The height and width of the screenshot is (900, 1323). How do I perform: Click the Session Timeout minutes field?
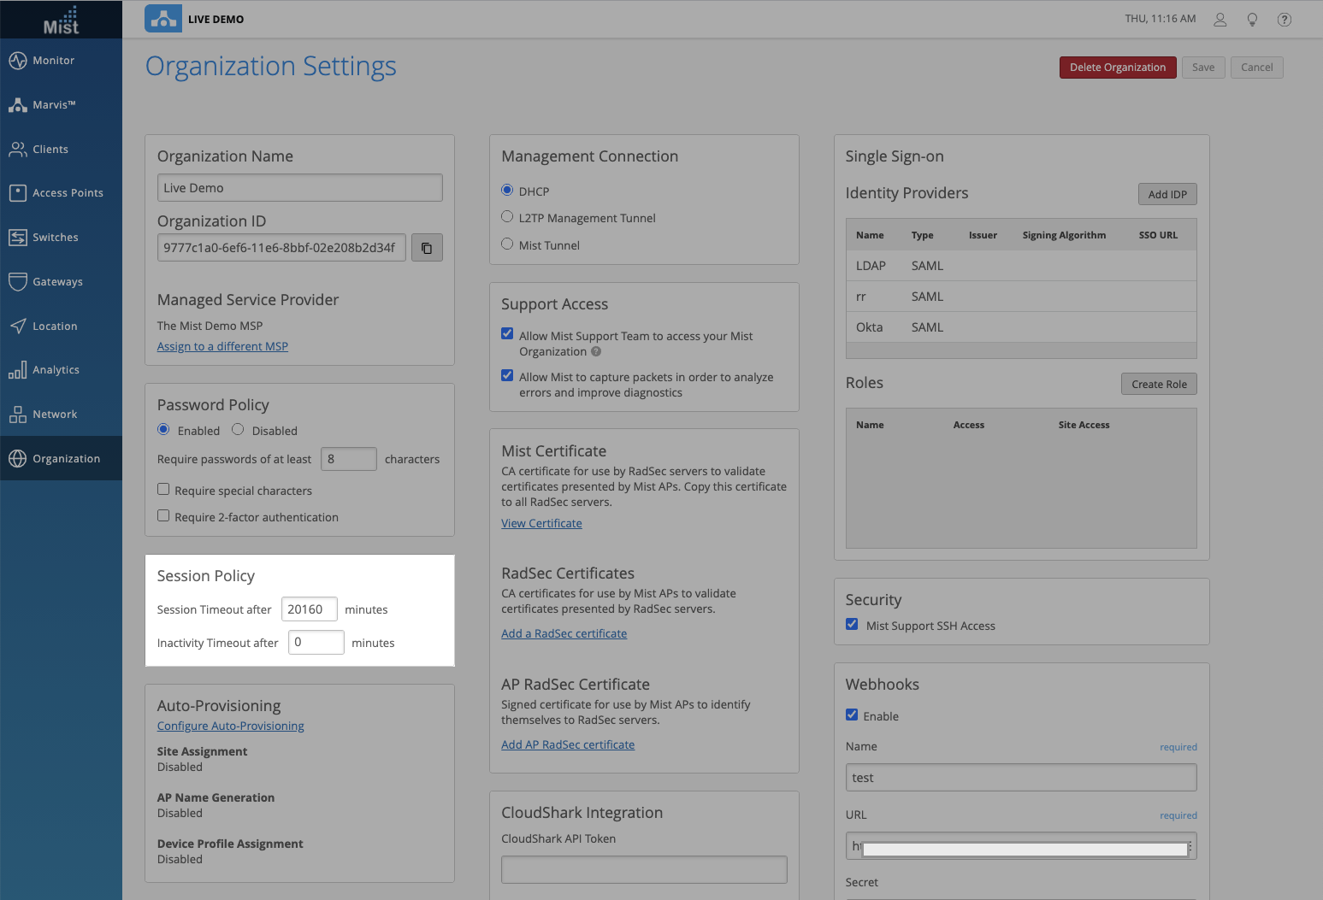pyautogui.click(x=309, y=609)
